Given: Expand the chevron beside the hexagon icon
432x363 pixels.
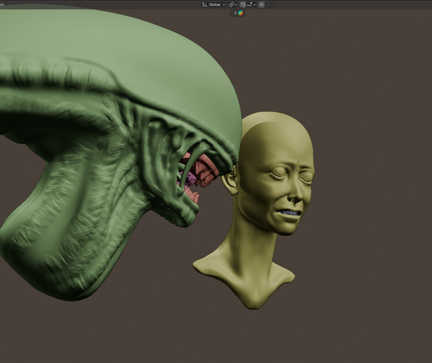Looking at the screenshot, I should coord(235,13).
